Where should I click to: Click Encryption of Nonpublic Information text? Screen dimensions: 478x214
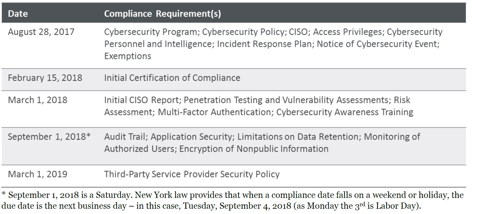pyautogui.click(x=254, y=149)
